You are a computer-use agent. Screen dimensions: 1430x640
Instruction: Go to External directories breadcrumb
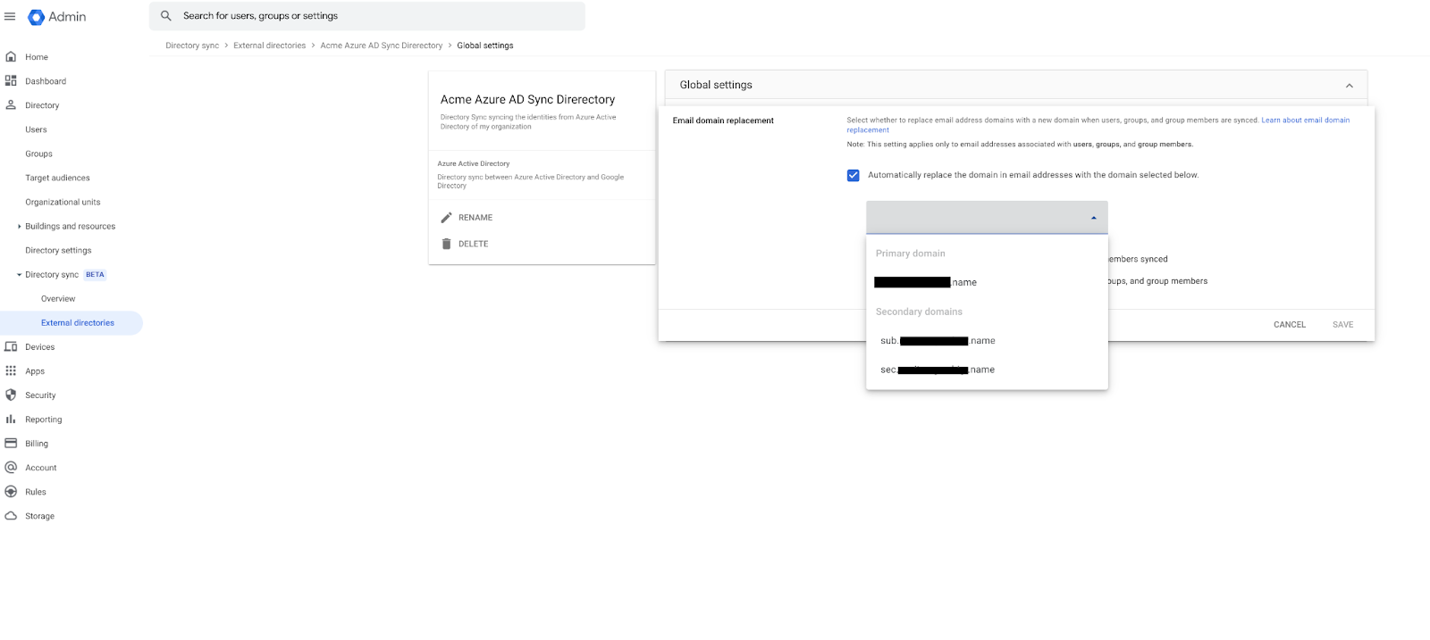pos(269,46)
